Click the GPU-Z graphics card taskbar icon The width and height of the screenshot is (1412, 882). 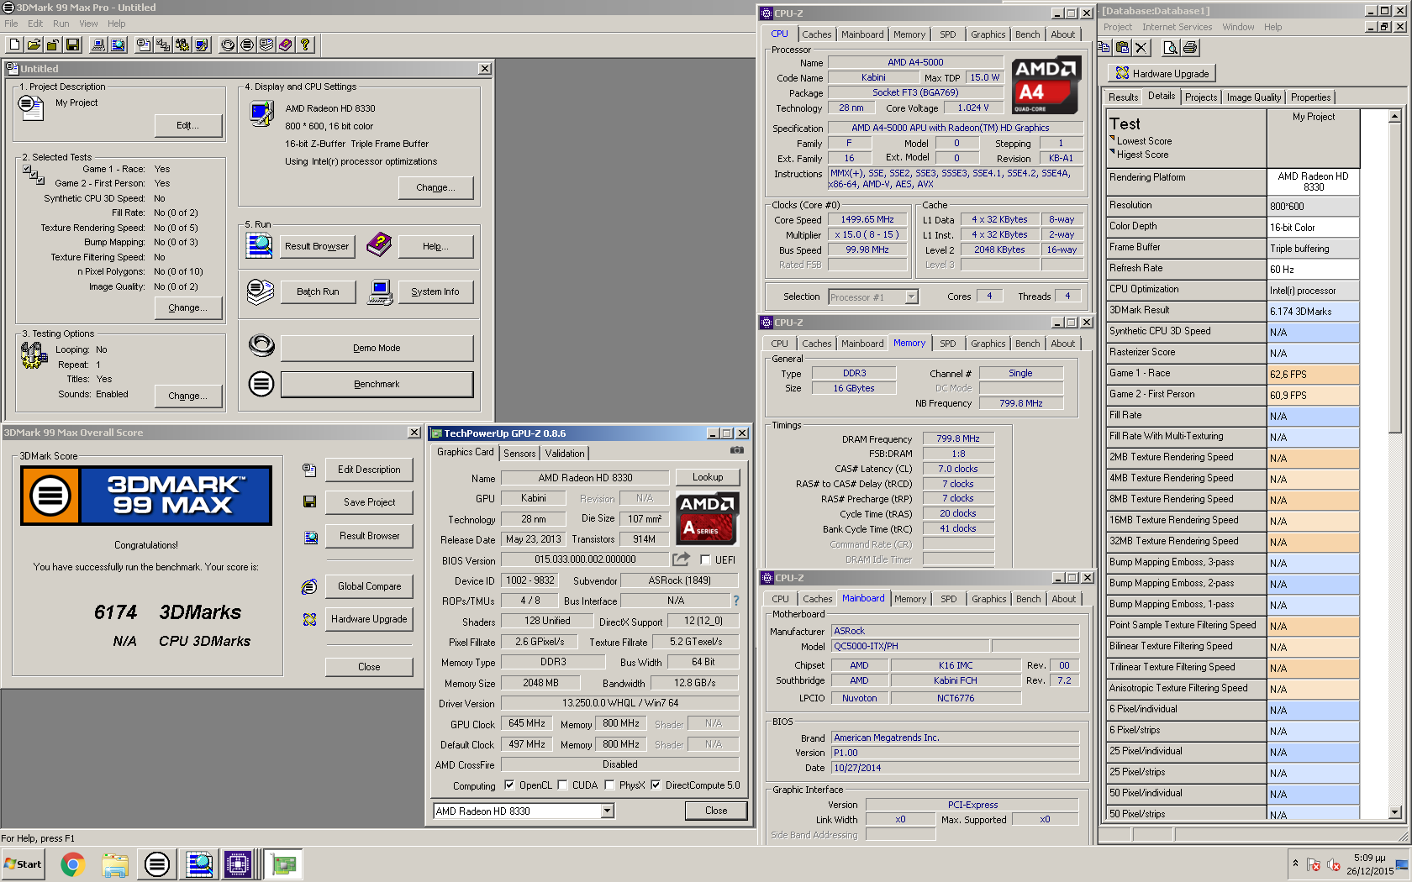pyautogui.click(x=284, y=864)
